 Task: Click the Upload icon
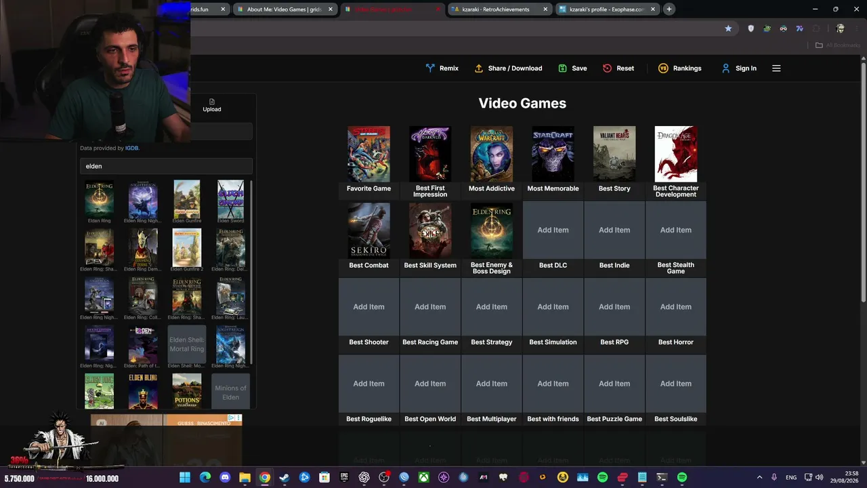point(212,105)
